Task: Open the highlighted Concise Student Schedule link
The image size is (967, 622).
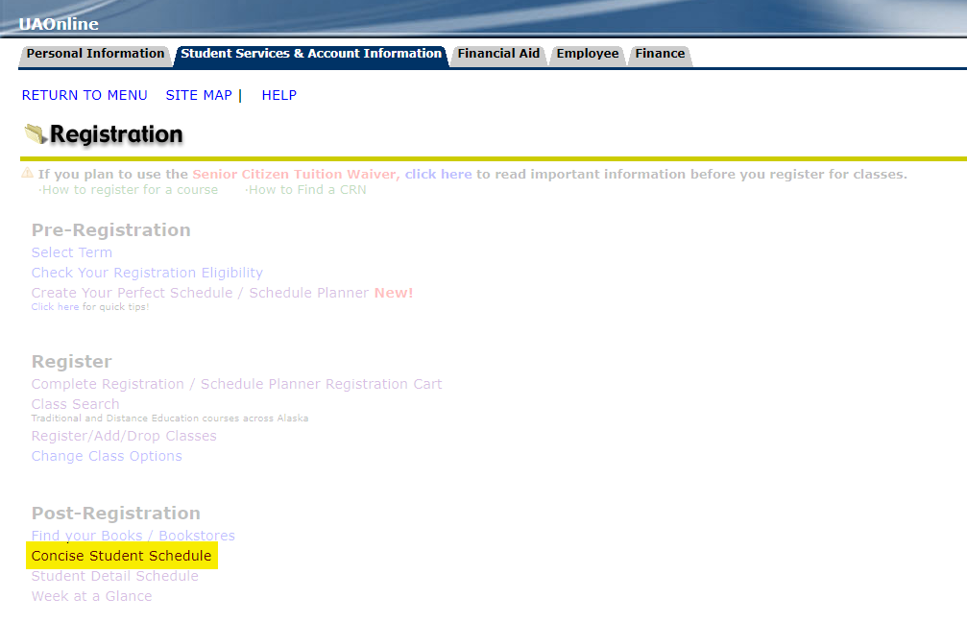Action: point(121,555)
